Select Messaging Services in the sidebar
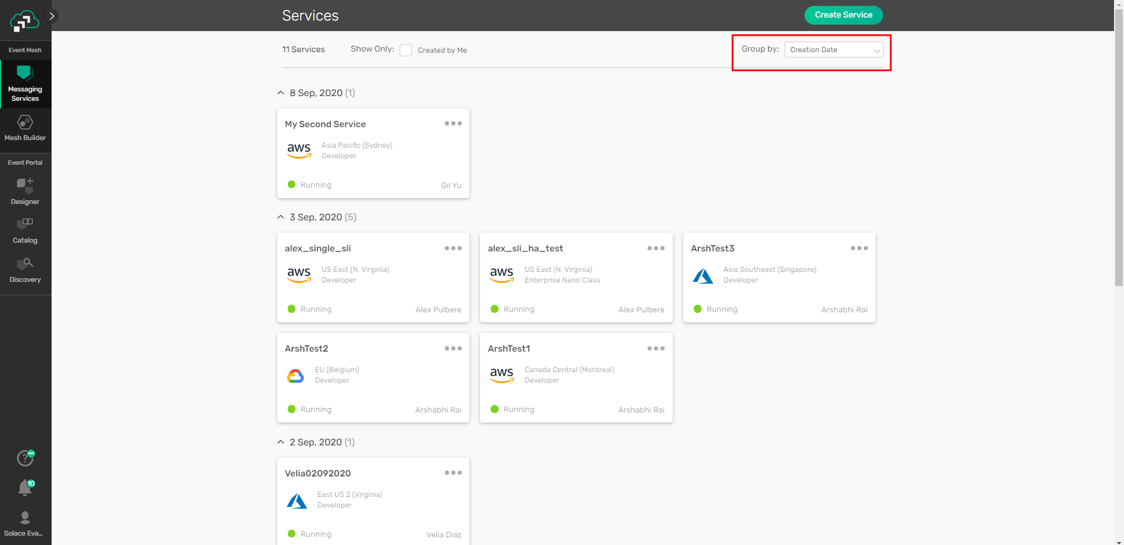The image size is (1124, 545). coord(25,84)
